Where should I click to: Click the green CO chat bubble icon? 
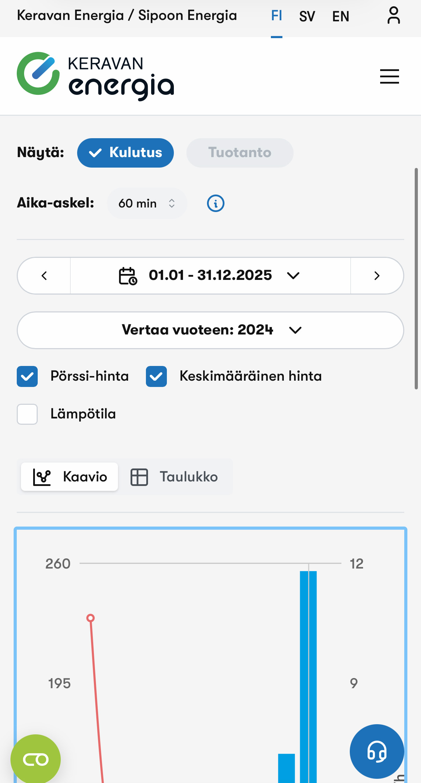(x=35, y=759)
